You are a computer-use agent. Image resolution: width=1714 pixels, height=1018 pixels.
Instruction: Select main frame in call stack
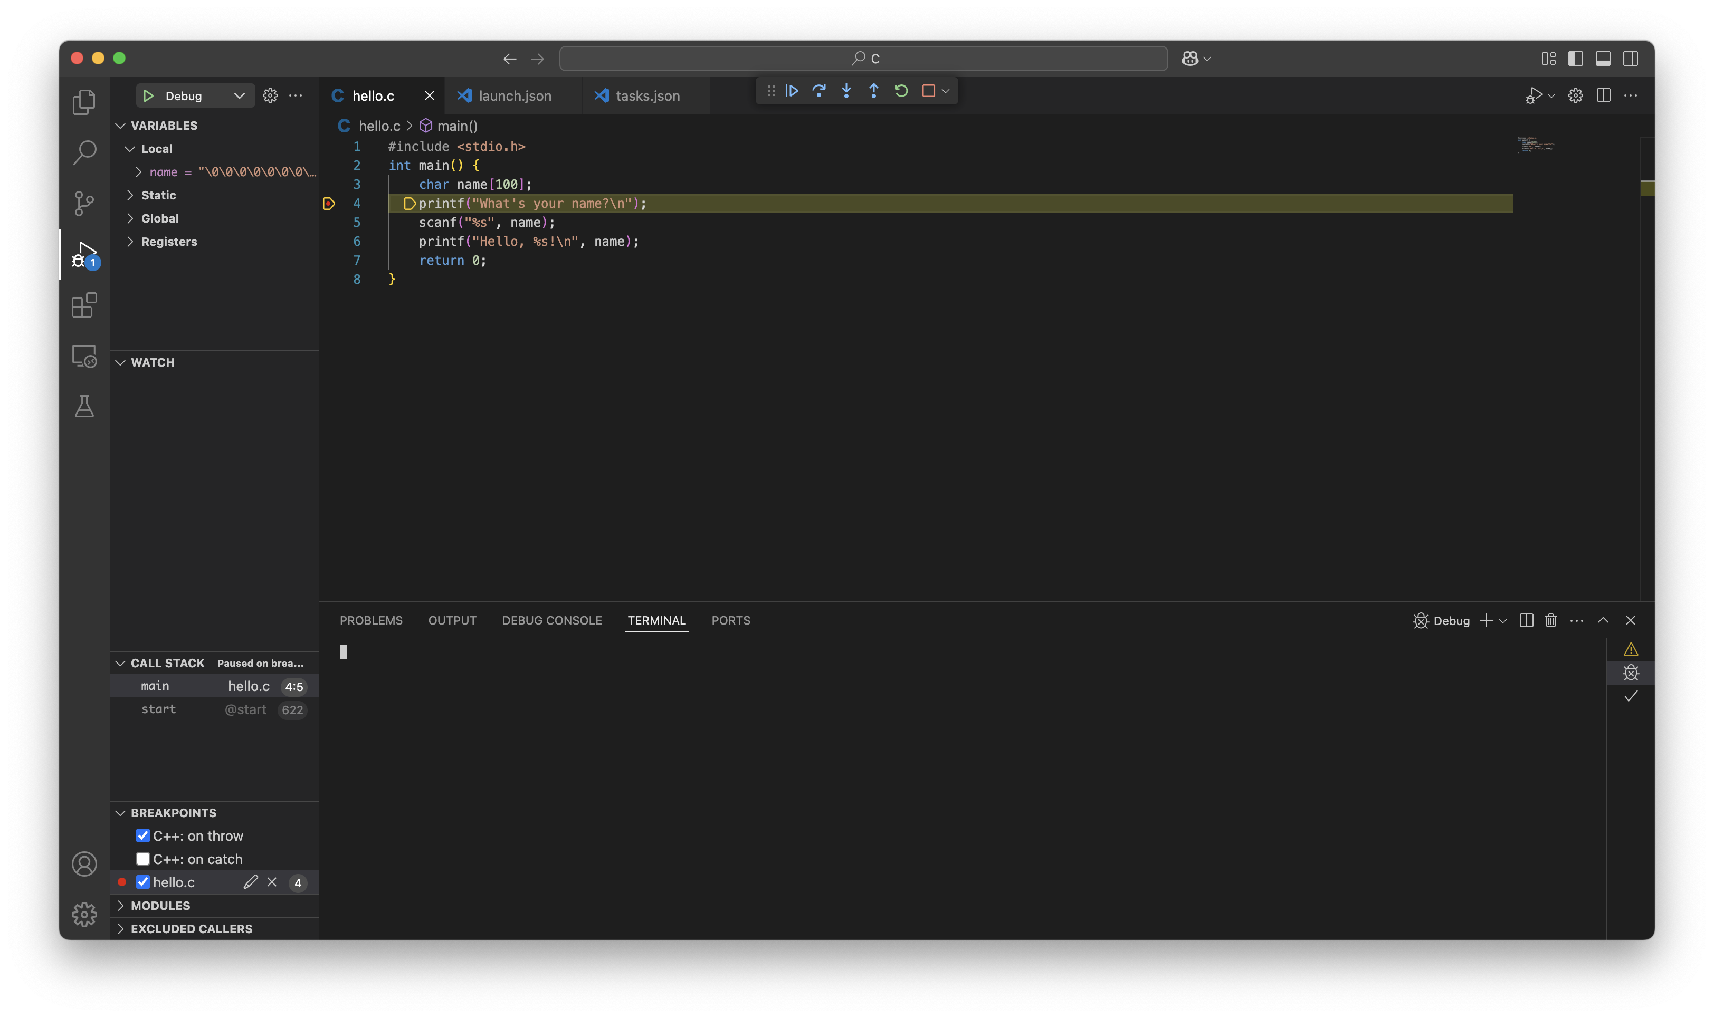coord(214,687)
